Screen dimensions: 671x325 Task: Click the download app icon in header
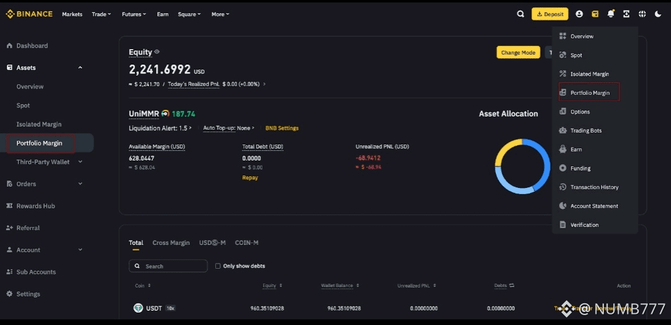coord(626,14)
